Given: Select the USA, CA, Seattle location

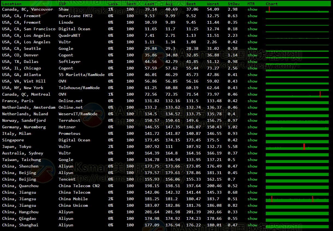Looking at the screenshot, I should click(x=22, y=48).
